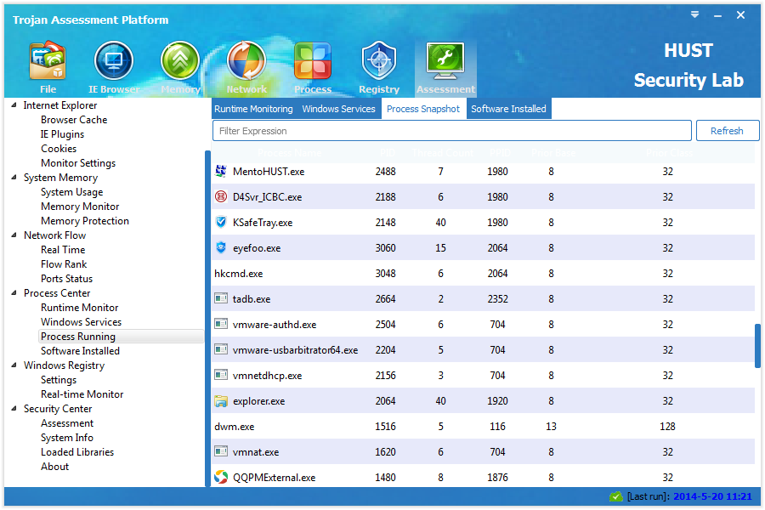Viewport: 765px width, 510px height.
Task: Open Windows Services in the sidebar tree
Action: (81, 322)
